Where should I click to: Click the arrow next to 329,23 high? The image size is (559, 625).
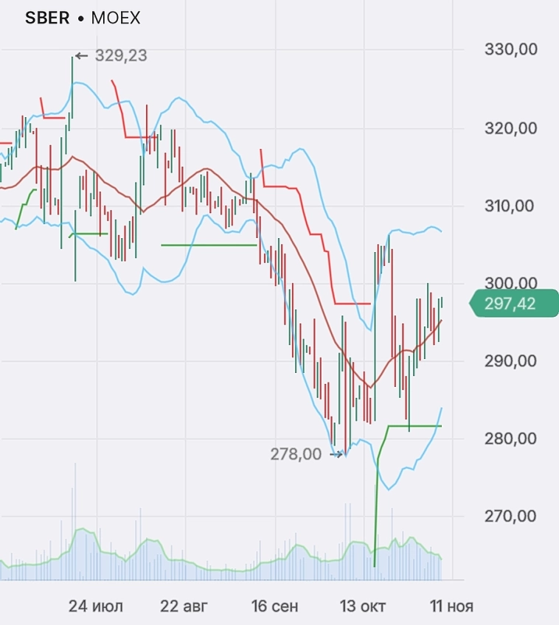82,55
